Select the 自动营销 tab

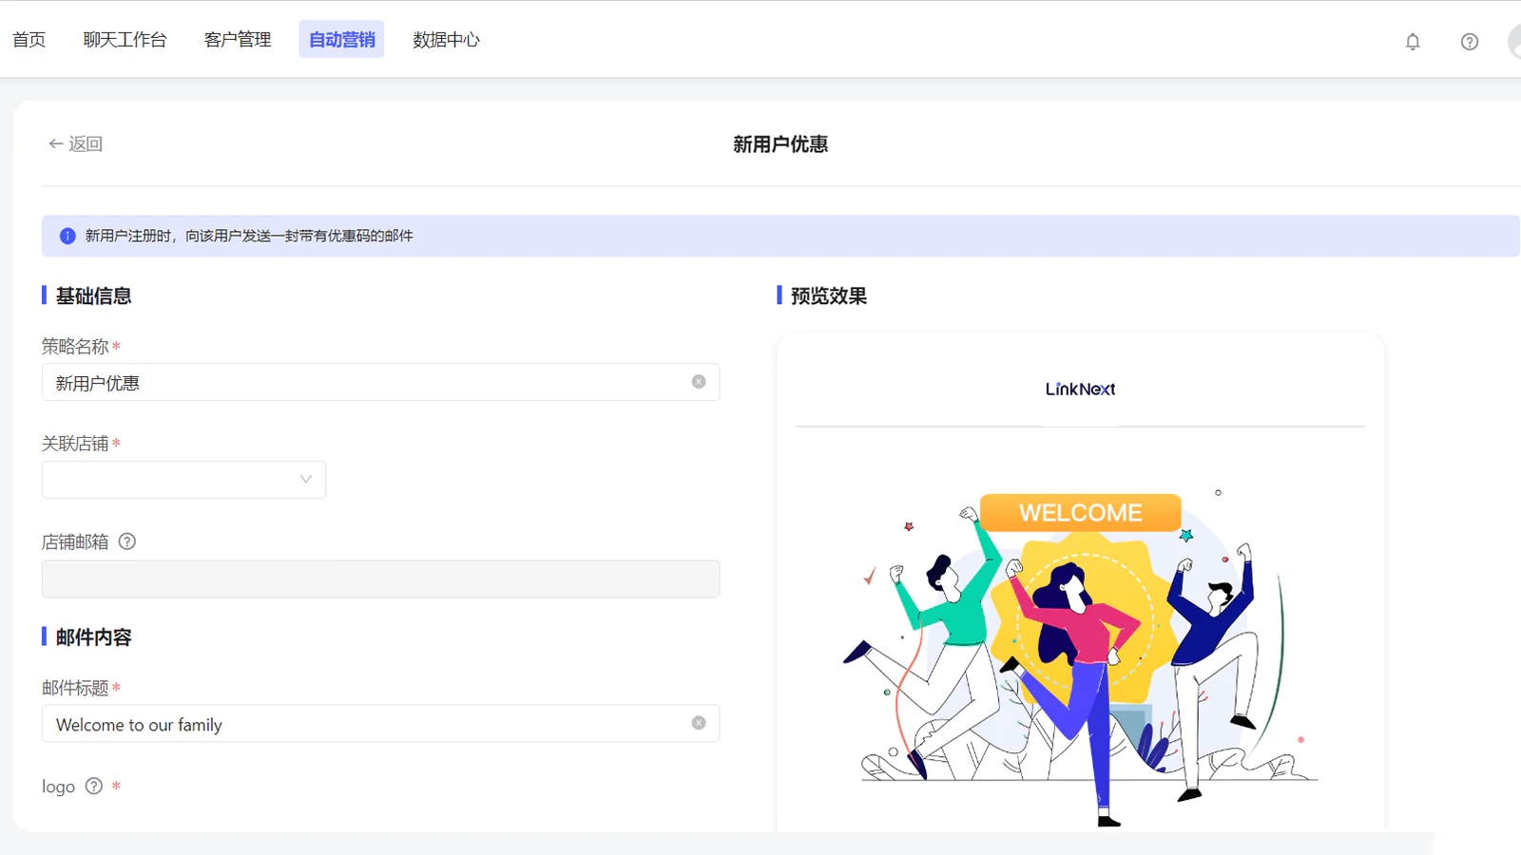341,40
